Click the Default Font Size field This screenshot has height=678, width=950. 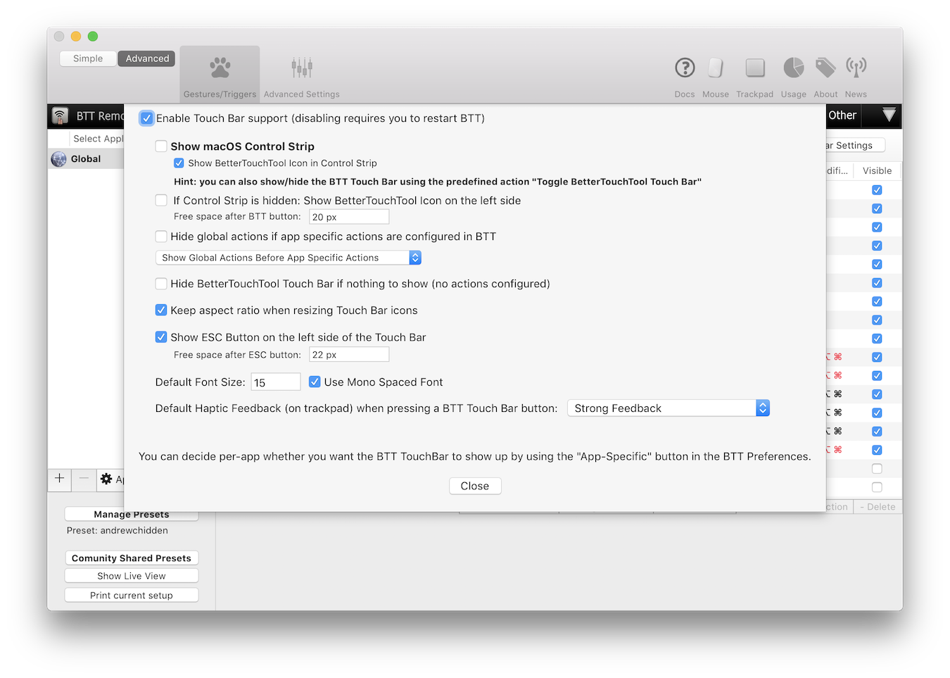(x=276, y=382)
